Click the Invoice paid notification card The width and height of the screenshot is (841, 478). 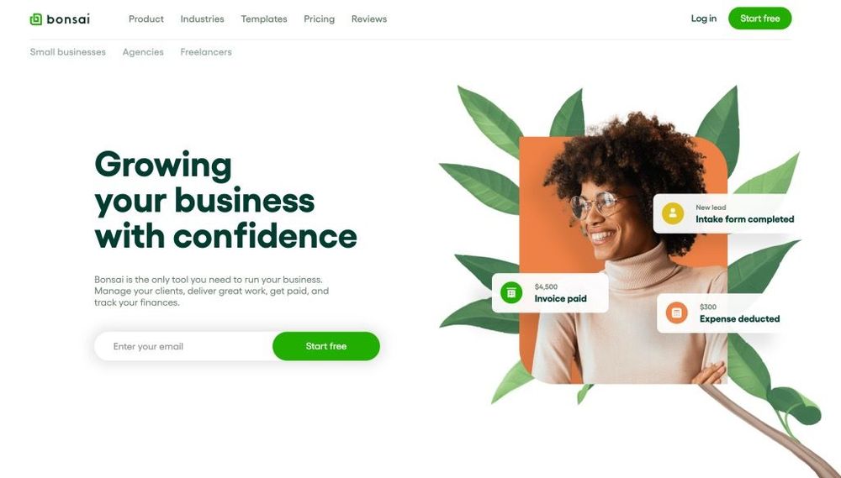pyautogui.click(x=550, y=292)
